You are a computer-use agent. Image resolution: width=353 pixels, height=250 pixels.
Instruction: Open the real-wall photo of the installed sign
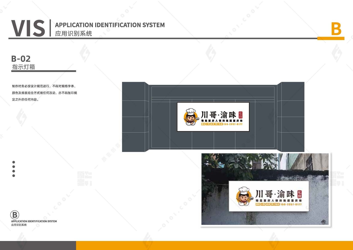[x=265, y=189]
